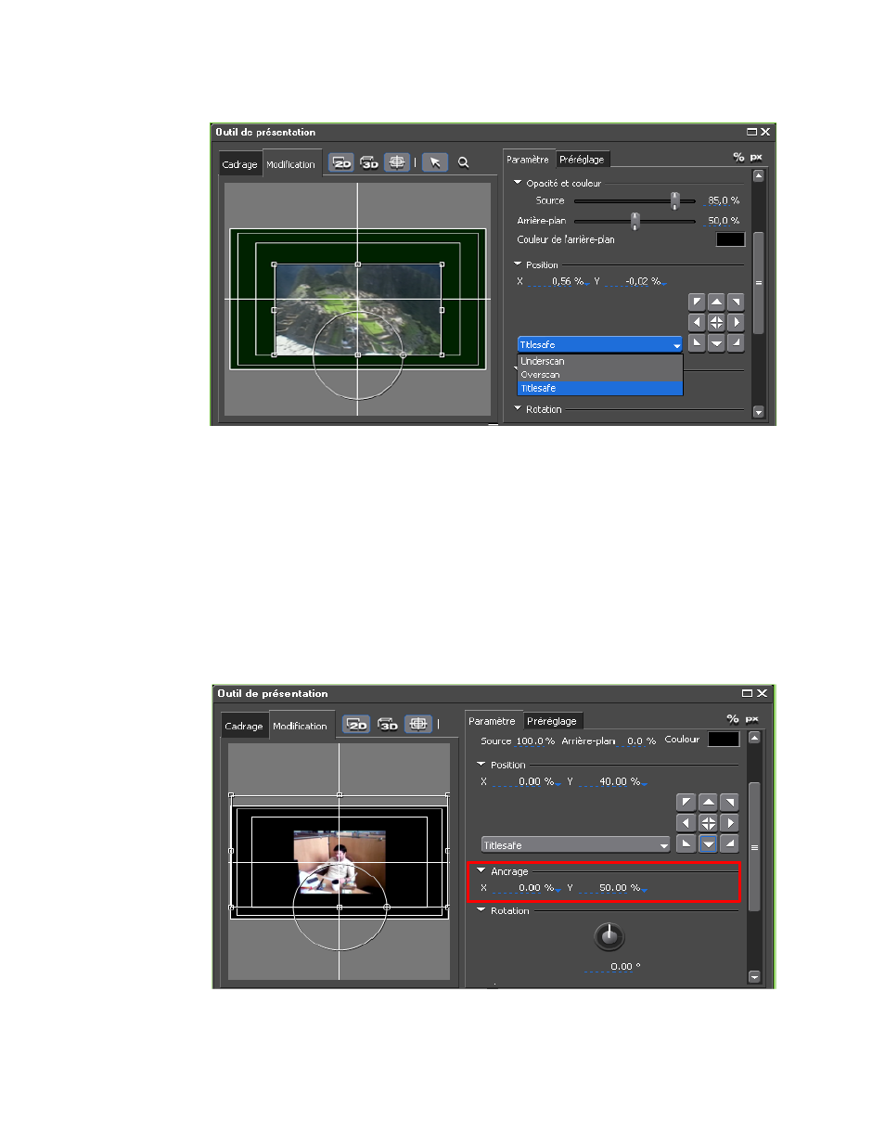This screenshot has width=885, height=1146.
Task: Switch to the Cadrage tab in the Ancrage window
Action: click(x=244, y=727)
